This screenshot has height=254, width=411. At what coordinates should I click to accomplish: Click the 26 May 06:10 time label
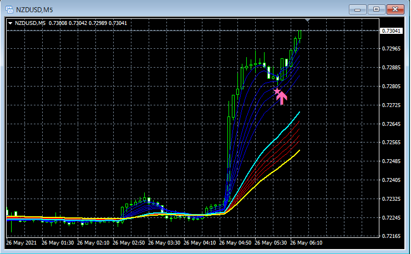click(x=306, y=243)
